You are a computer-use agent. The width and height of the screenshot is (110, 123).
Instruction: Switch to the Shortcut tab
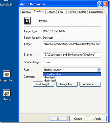[x=39, y=12]
